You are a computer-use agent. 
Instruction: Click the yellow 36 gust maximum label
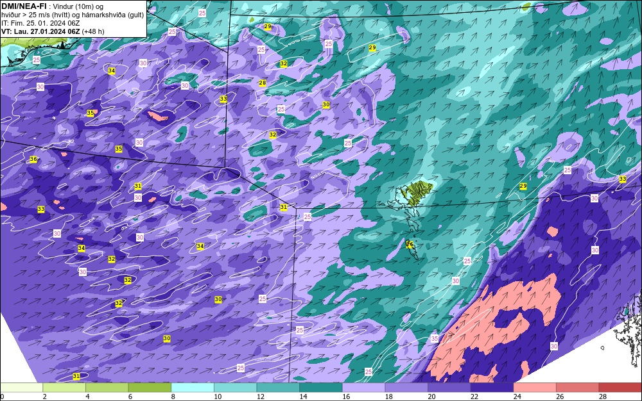pyautogui.click(x=33, y=159)
